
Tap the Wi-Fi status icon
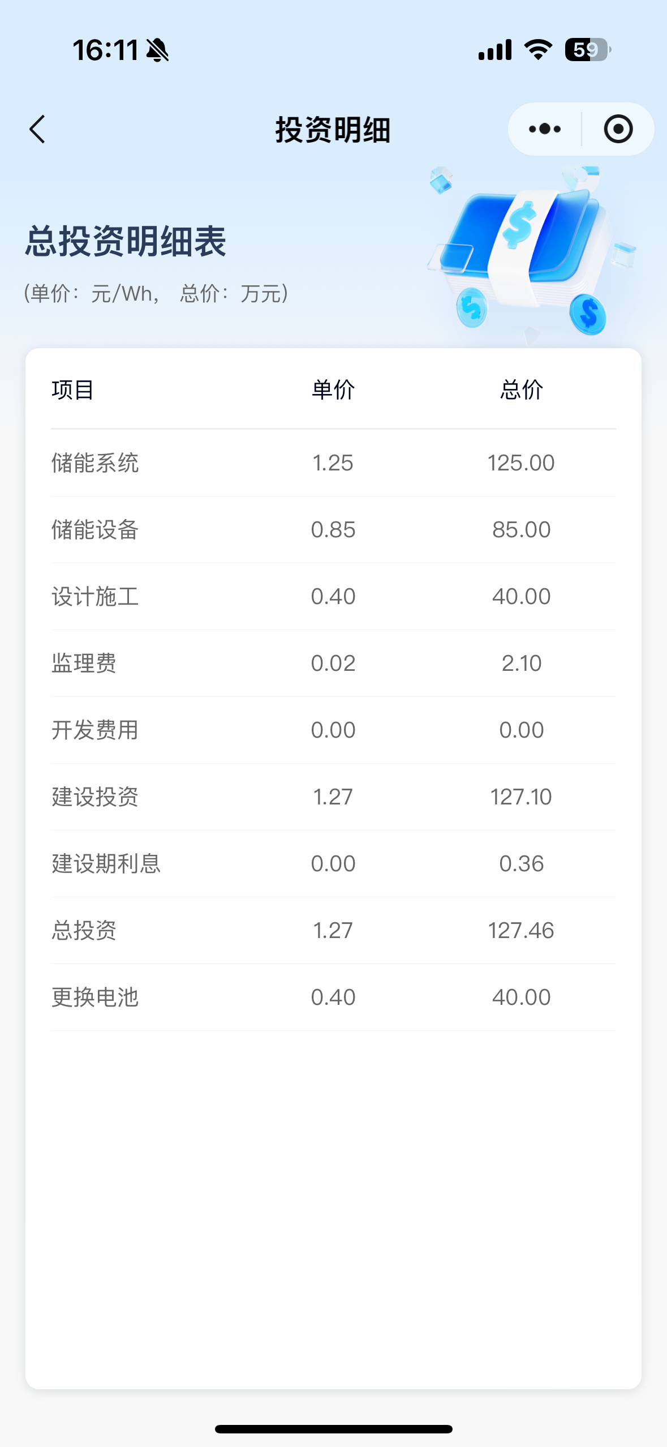[x=538, y=50]
